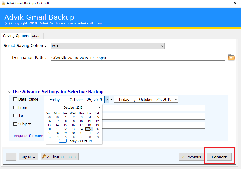This screenshot has width=241, height=169.
Task: Close the Advik Gmail Backup window
Action: 235,3
